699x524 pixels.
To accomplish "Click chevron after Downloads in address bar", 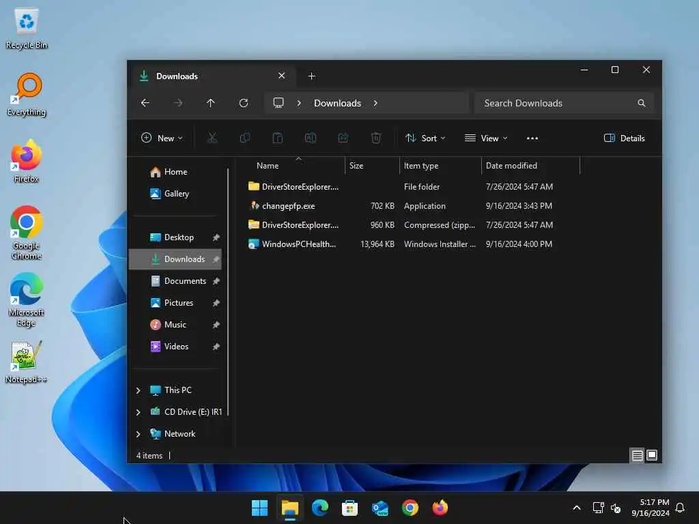I will coord(375,104).
